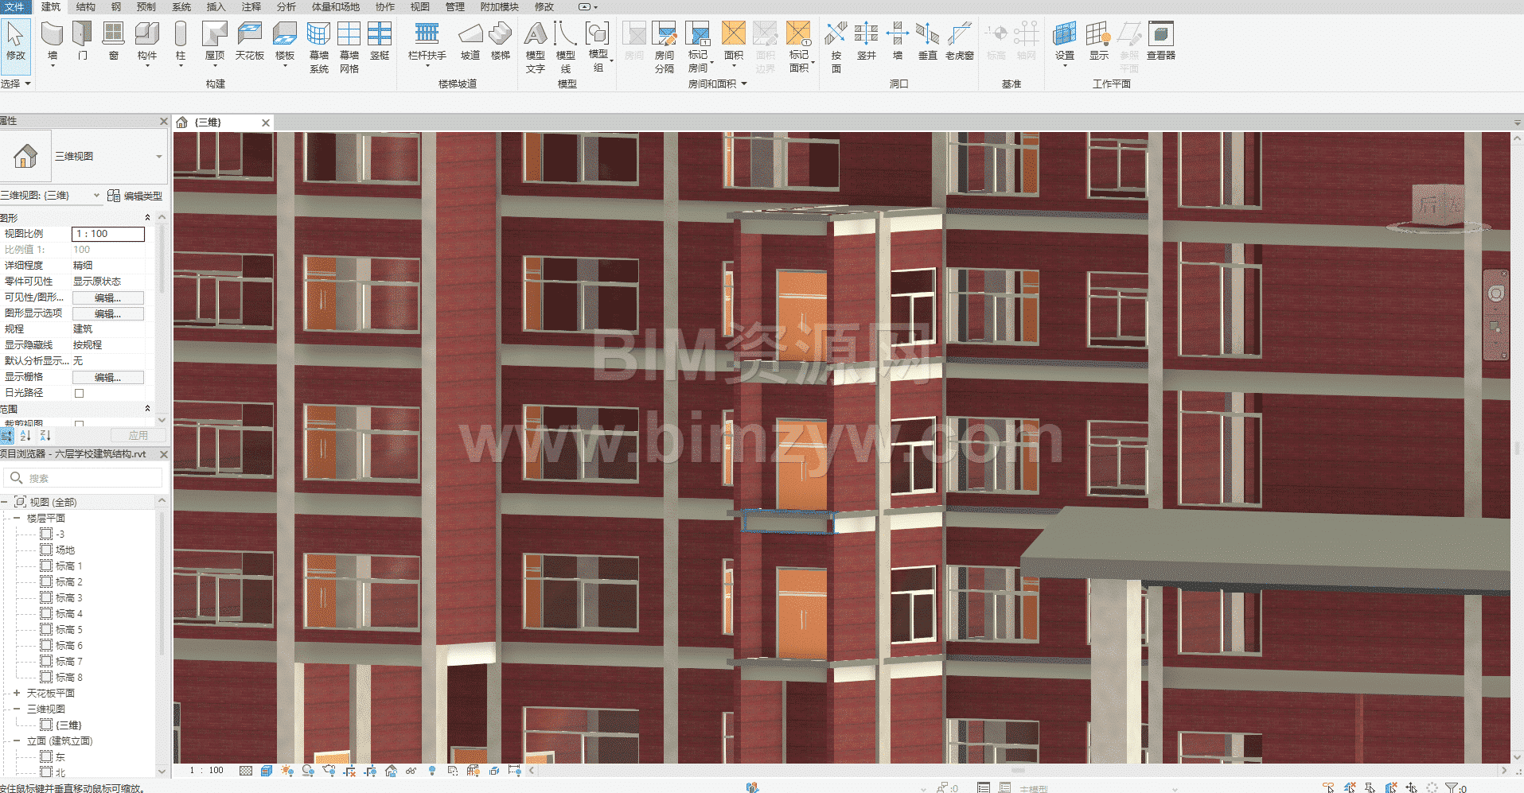Select the 墙 (Wall) tool
This screenshot has height=793, width=1524.
click(53, 42)
